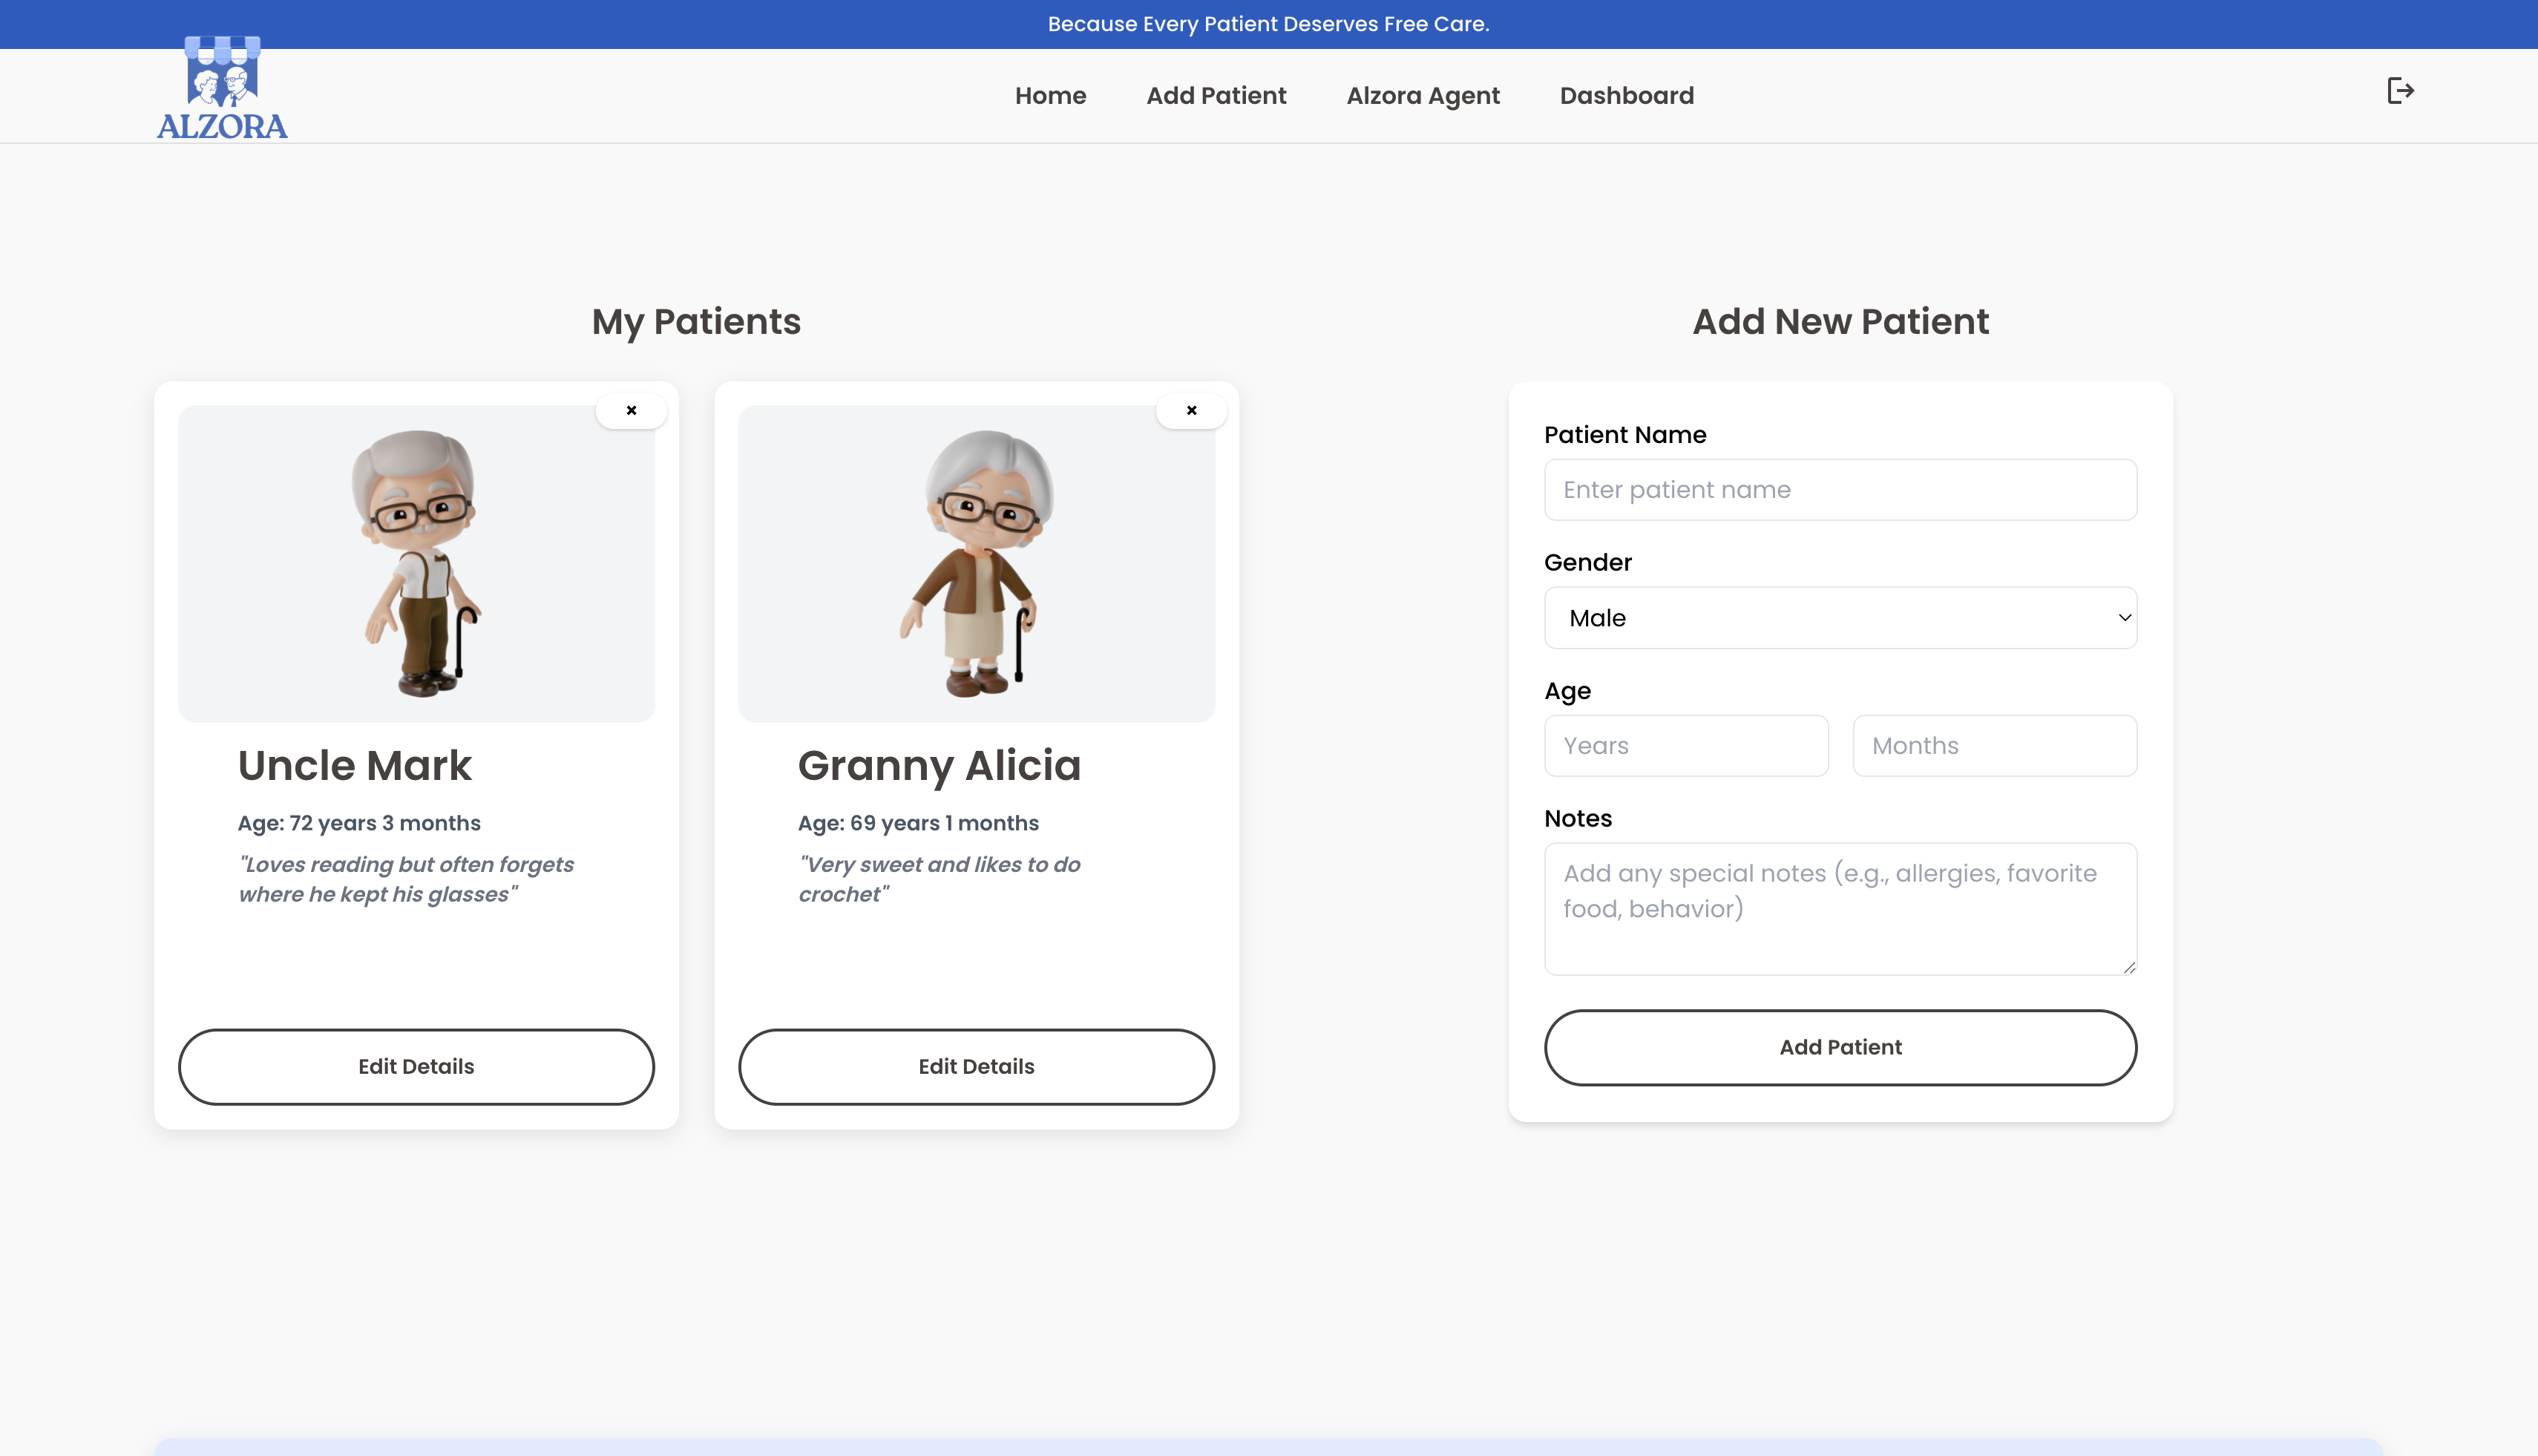Open Add Patient nav item
The height and width of the screenshot is (1456, 2538).
pyautogui.click(x=1216, y=96)
